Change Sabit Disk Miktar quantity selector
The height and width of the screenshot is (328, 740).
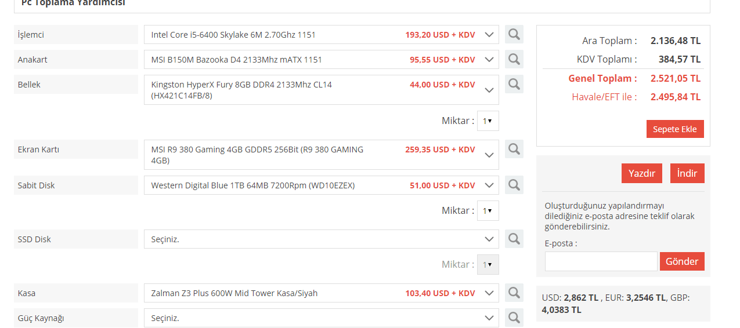(488, 211)
